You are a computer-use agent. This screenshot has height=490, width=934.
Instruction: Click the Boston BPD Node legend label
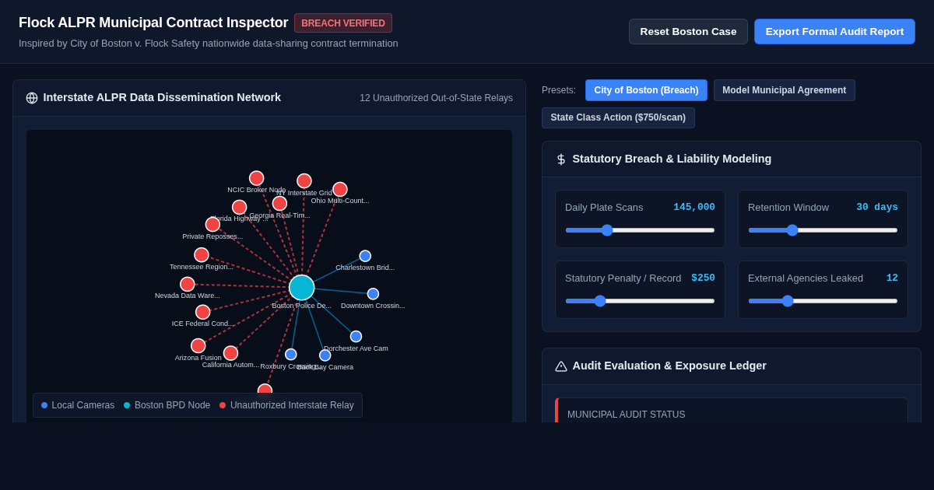click(x=172, y=405)
